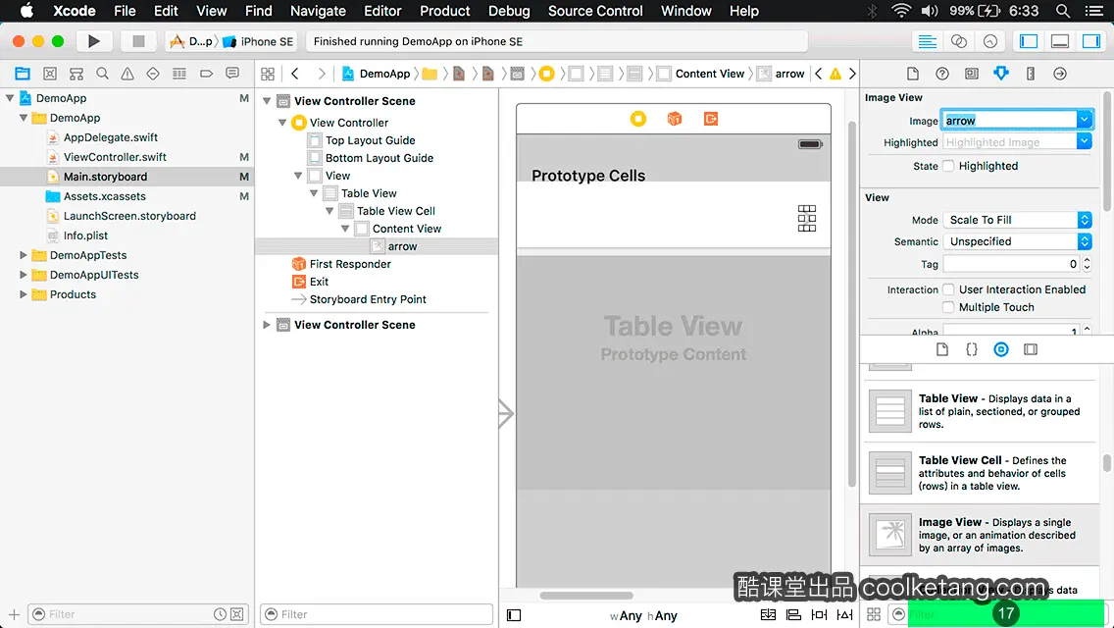The width and height of the screenshot is (1114, 628).
Task: Click the Tag input field
Action: (1012, 264)
